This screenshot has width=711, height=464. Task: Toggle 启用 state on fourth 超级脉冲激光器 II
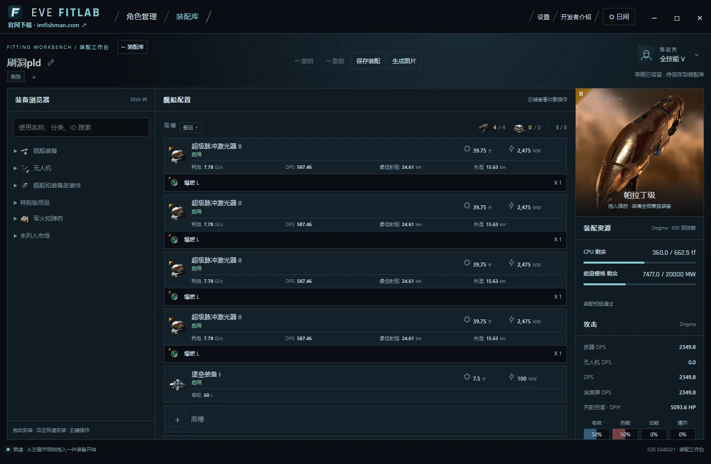point(197,326)
